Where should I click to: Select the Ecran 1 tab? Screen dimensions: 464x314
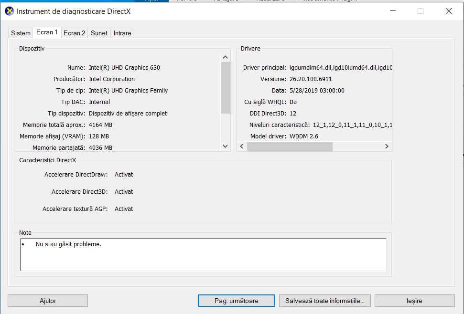47,32
